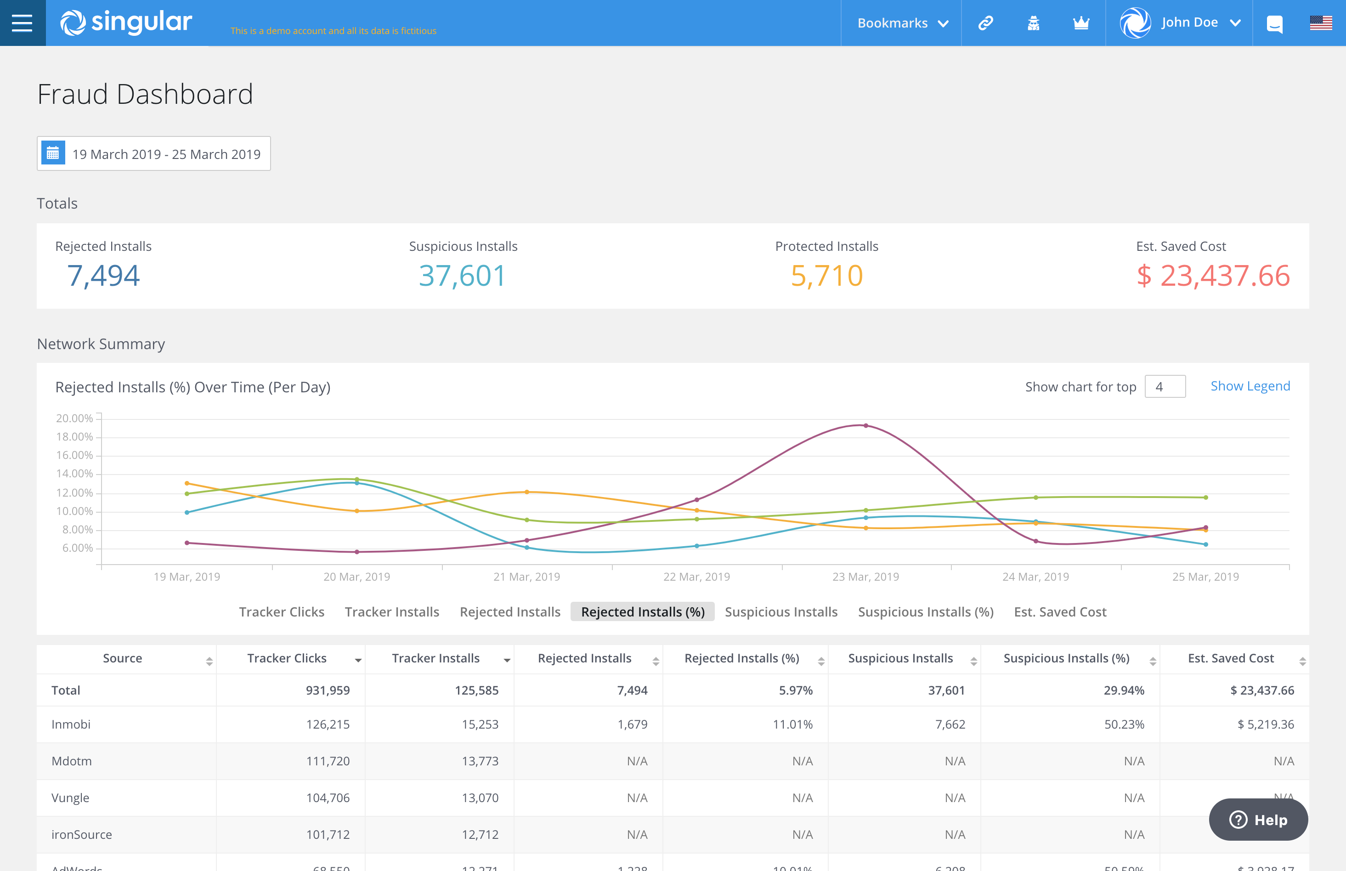Open the Help button
The image size is (1346, 871).
tap(1258, 820)
